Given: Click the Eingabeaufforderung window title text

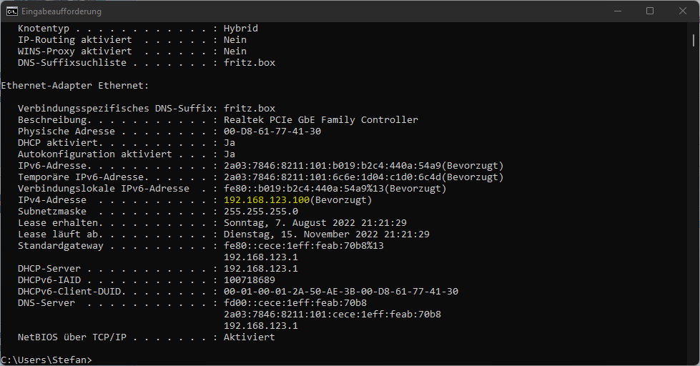Looking at the screenshot, I should [61, 11].
